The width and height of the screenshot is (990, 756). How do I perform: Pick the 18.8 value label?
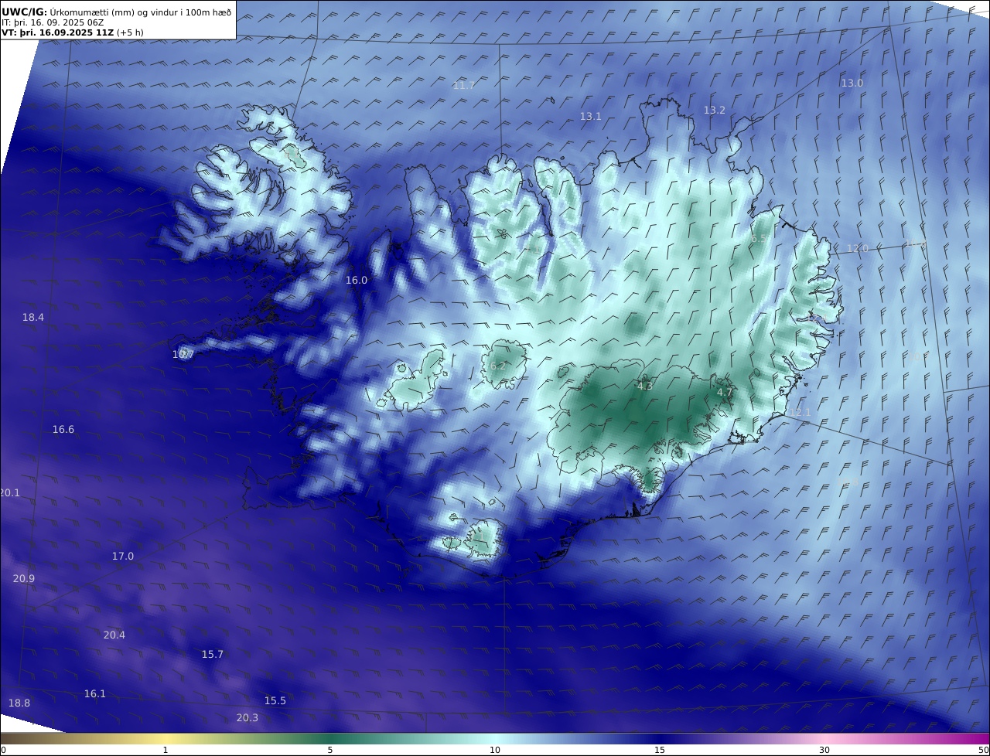click(x=19, y=703)
